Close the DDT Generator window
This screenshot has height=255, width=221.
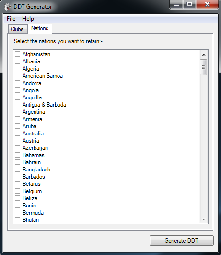tap(207, 4)
